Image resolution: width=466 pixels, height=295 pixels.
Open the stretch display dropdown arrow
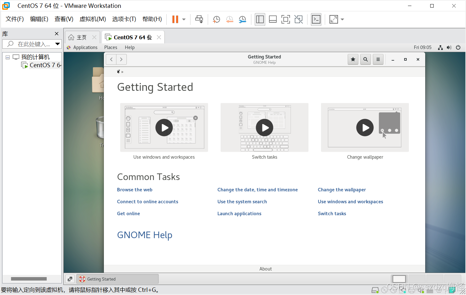[x=342, y=19]
